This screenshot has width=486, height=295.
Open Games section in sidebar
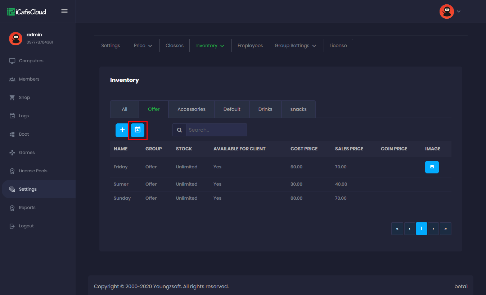[27, 153]
